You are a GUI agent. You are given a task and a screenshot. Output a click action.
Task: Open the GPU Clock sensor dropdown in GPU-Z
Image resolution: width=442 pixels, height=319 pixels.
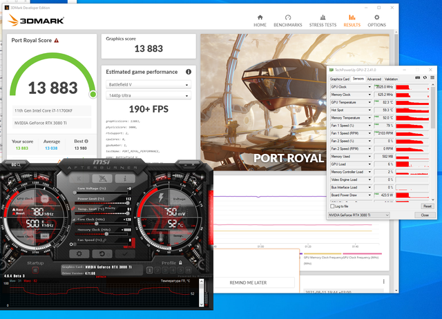351,87
